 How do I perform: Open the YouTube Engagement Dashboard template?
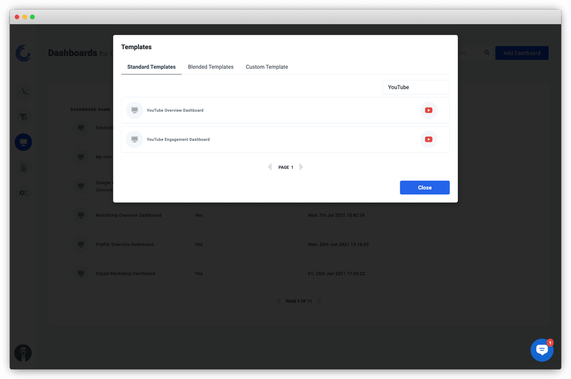pos(285,139)
